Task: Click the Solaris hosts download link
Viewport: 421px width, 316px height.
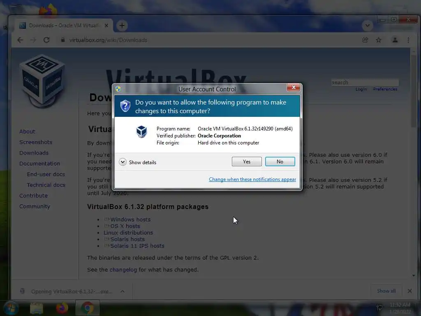Action: click(x=127, y=239)
